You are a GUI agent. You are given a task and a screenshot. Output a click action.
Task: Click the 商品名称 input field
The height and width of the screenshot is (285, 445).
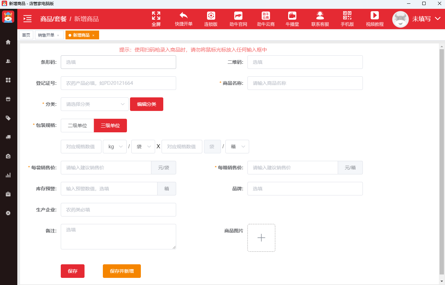tap(305, 83)
